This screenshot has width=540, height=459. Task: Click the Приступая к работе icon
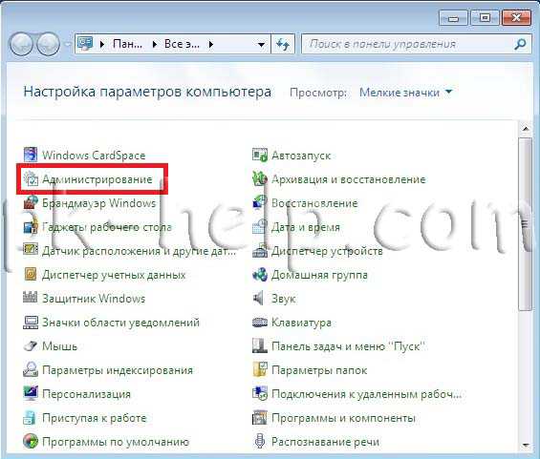tap(31, 418)
